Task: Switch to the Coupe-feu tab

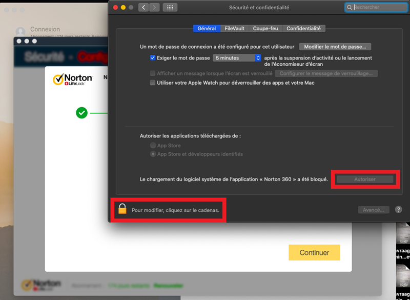Action: pos(265,29)
